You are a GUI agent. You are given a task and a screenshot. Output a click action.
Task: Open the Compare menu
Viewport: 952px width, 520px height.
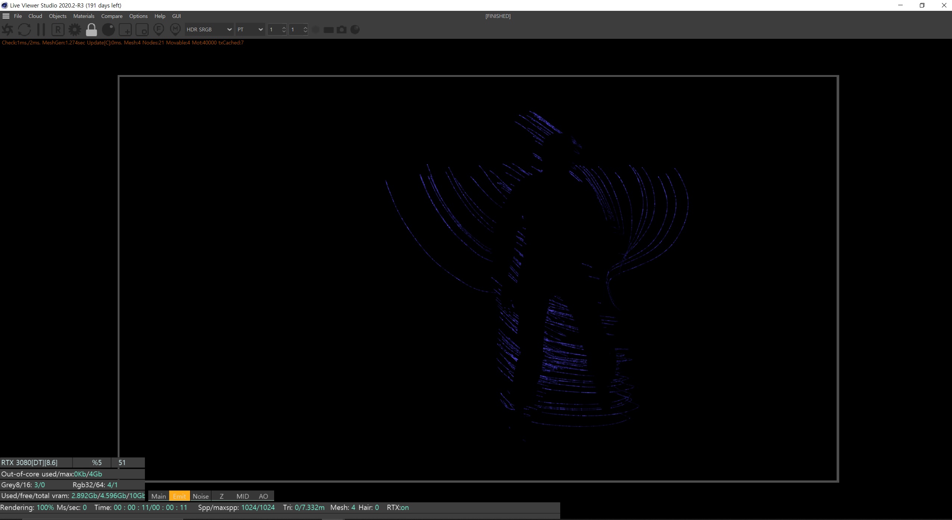pos(112,16)
